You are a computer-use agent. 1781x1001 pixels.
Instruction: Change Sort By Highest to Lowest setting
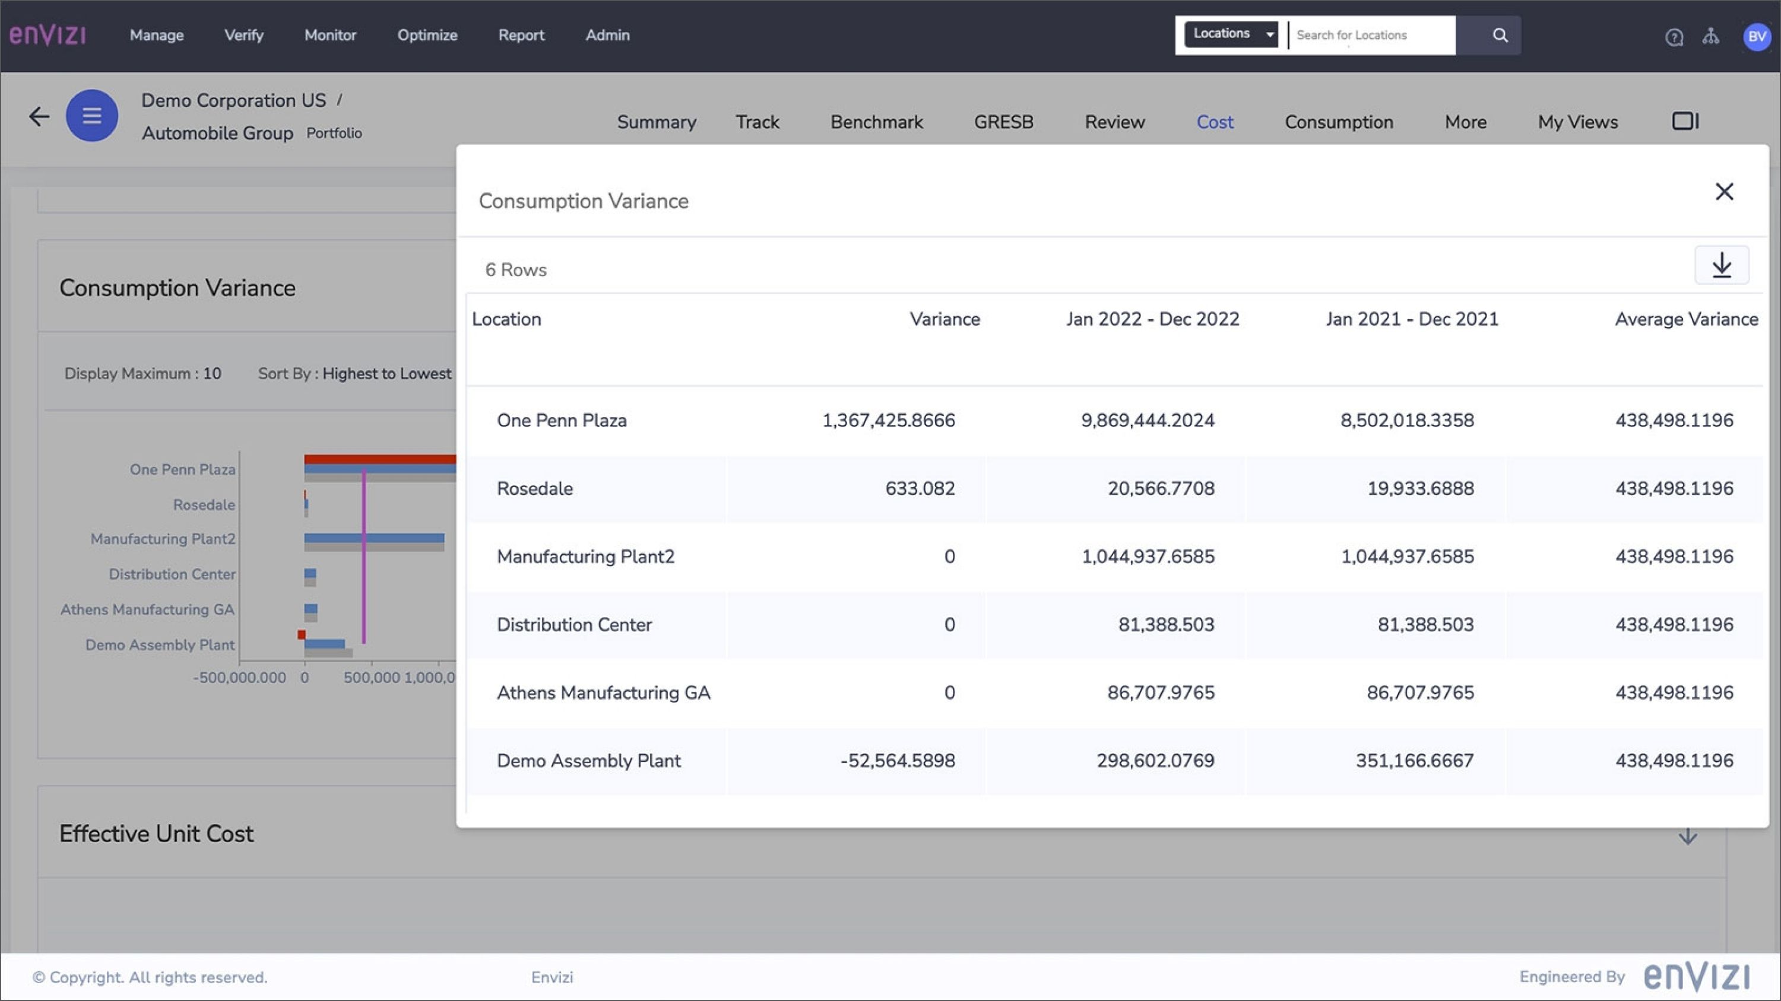(354, 374)
